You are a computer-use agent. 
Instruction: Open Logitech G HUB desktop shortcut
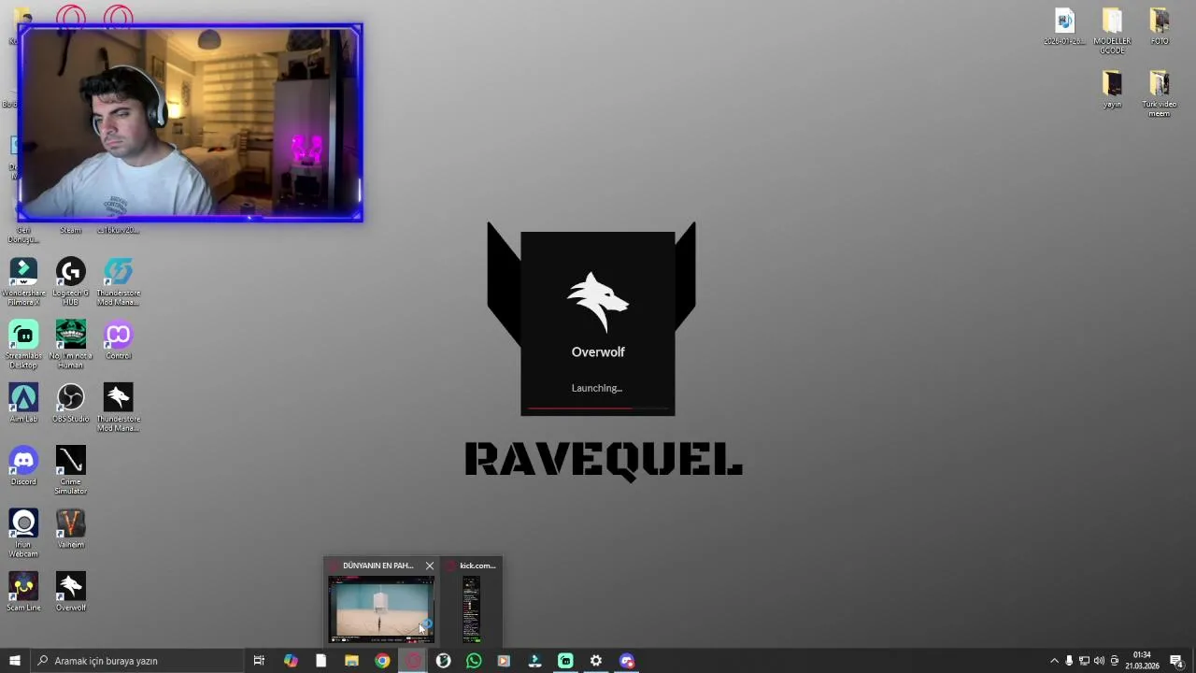tap(70, 280)
